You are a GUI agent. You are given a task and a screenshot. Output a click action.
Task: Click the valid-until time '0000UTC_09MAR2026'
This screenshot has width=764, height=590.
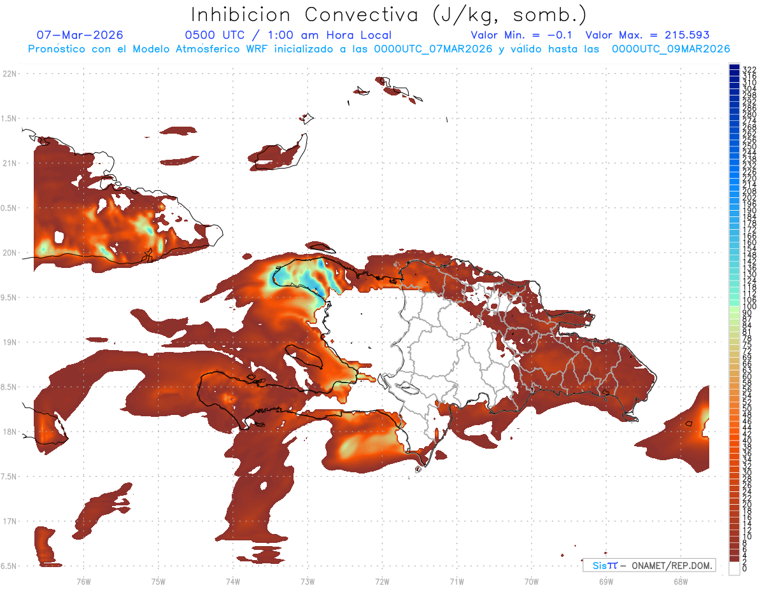671,49
